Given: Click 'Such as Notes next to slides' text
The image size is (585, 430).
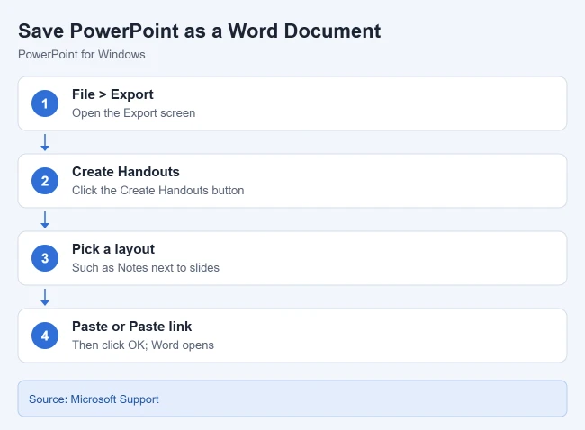Looking at the screenshot, I should [x=146, y=268].
